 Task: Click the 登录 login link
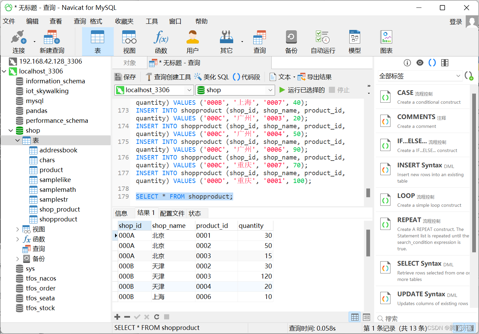click(x=456, y=22)
